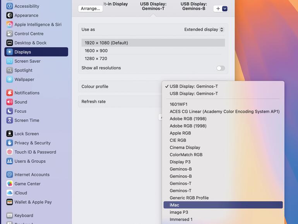This screenshot has height=224, width=298.
Task: Choose iMac colour profile
Action: 223,205
